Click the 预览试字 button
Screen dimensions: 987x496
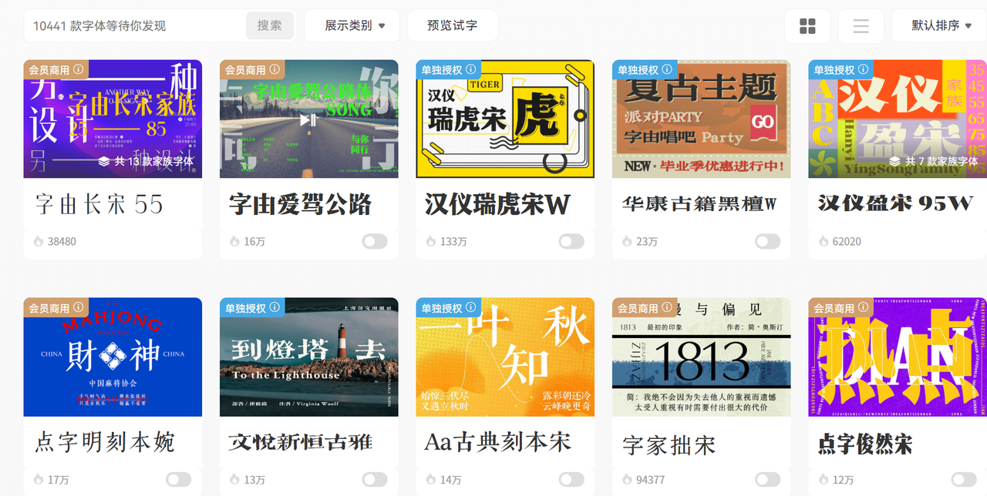coord(452,25)
